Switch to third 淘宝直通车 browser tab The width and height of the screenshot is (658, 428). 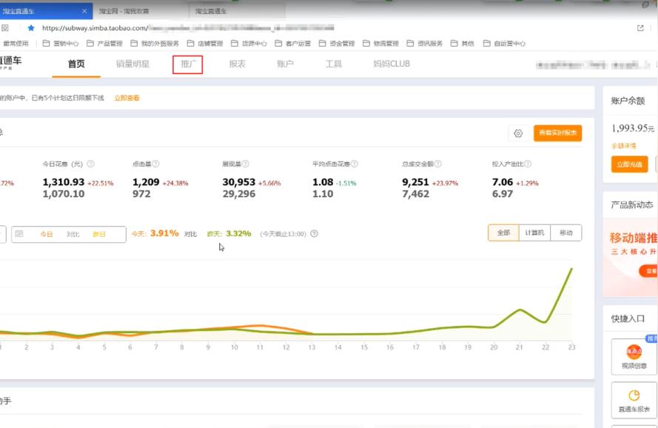coord(237,11)
